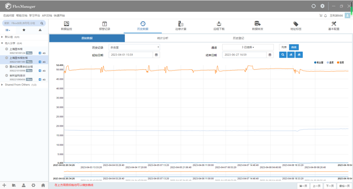Go to 下一页 next page

330,186
